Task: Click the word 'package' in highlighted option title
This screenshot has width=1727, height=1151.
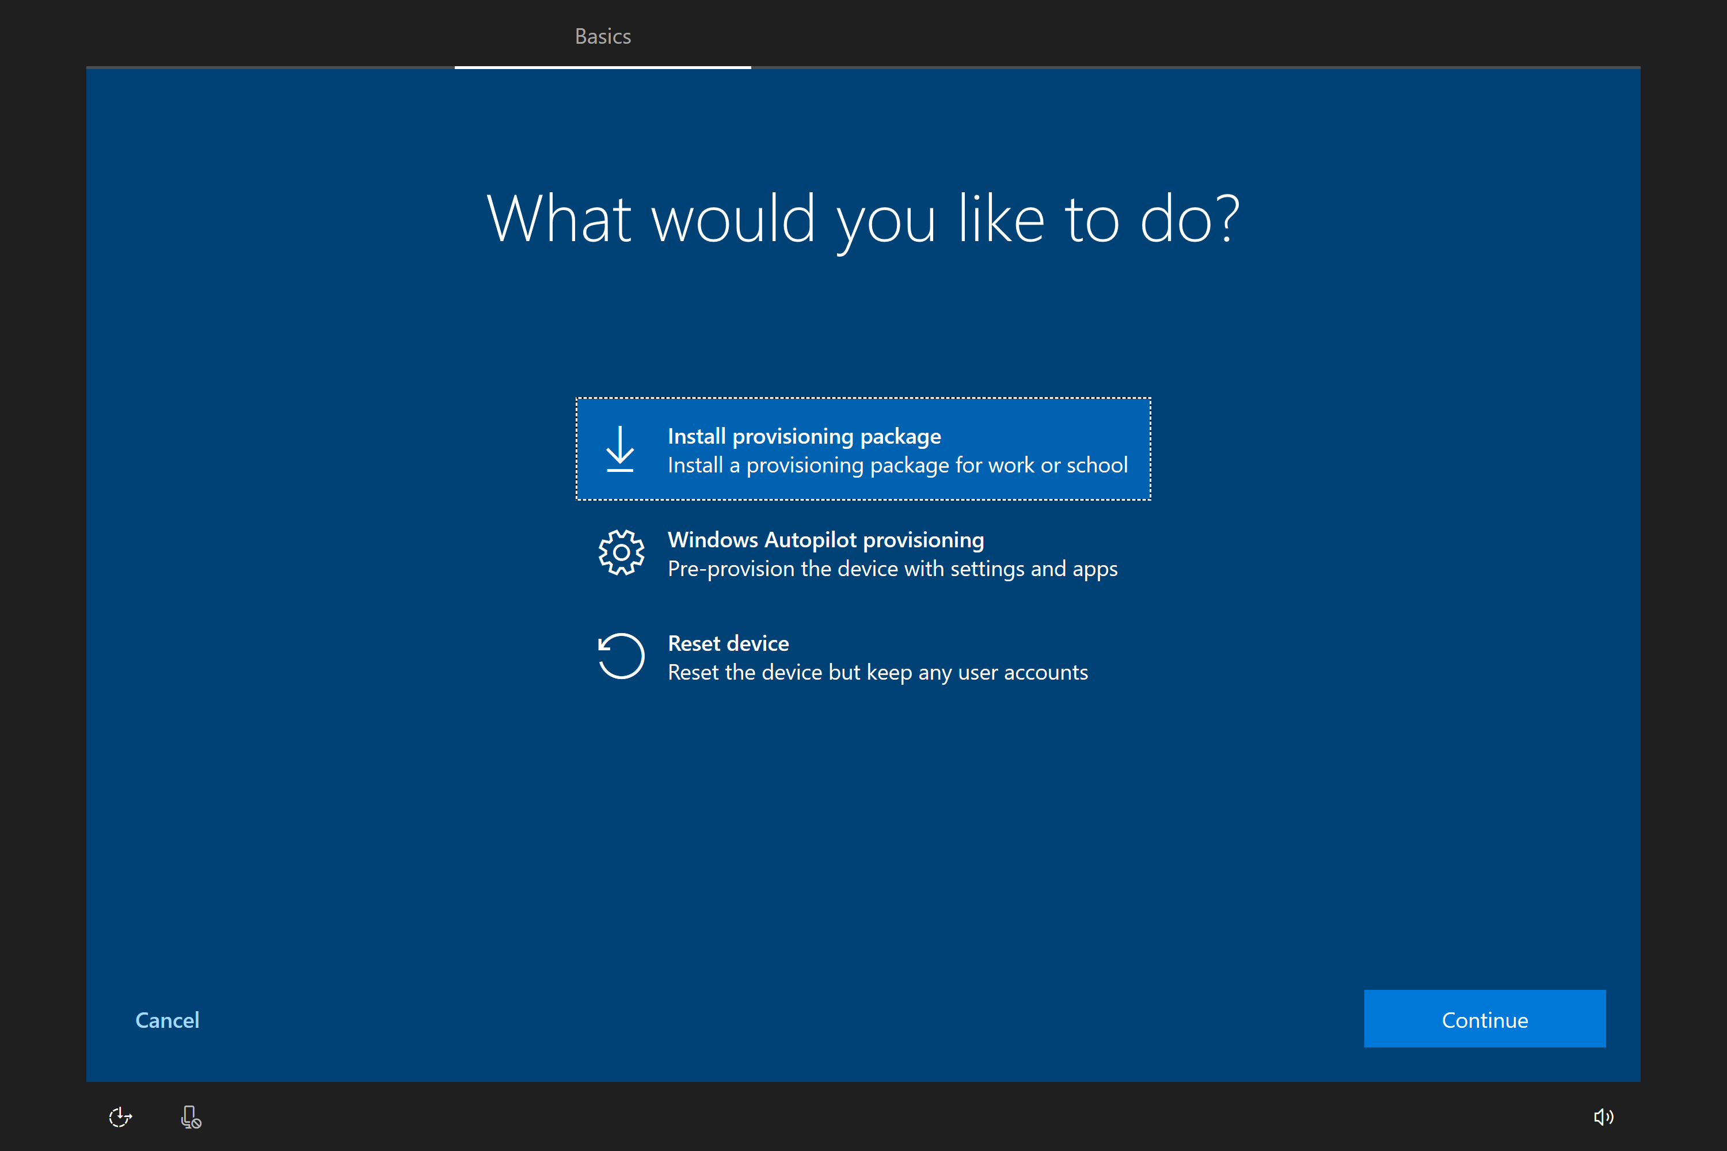Action: click(x=900, y=437)
